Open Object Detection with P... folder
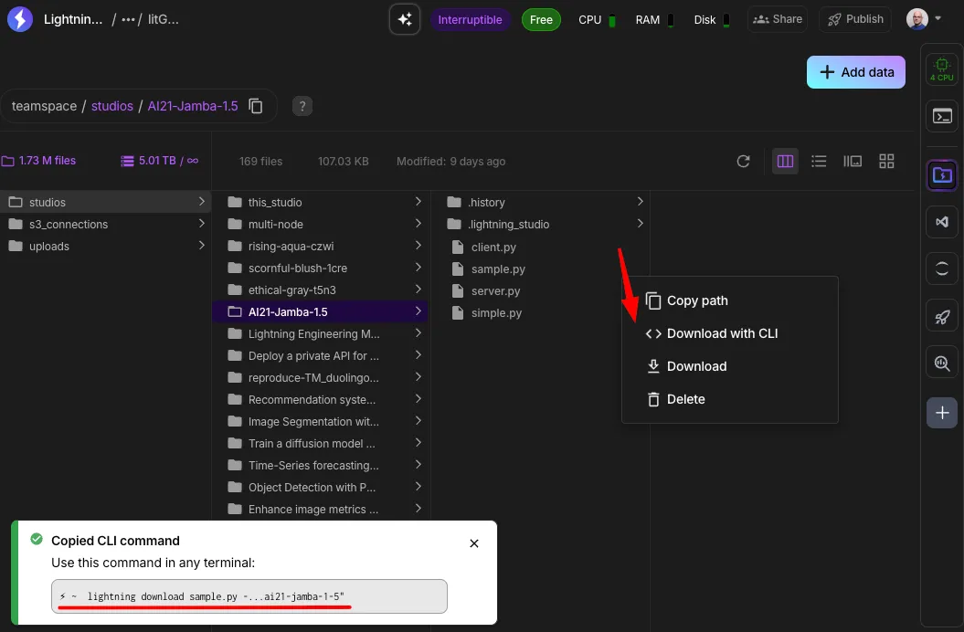 [321, 488]
